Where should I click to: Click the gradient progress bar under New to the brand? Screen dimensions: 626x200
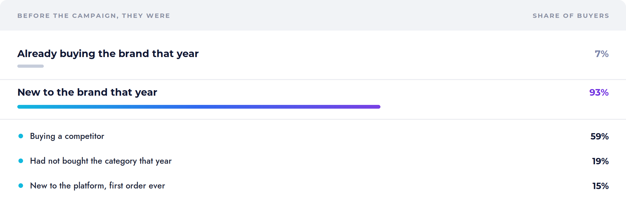click(199, 107)
